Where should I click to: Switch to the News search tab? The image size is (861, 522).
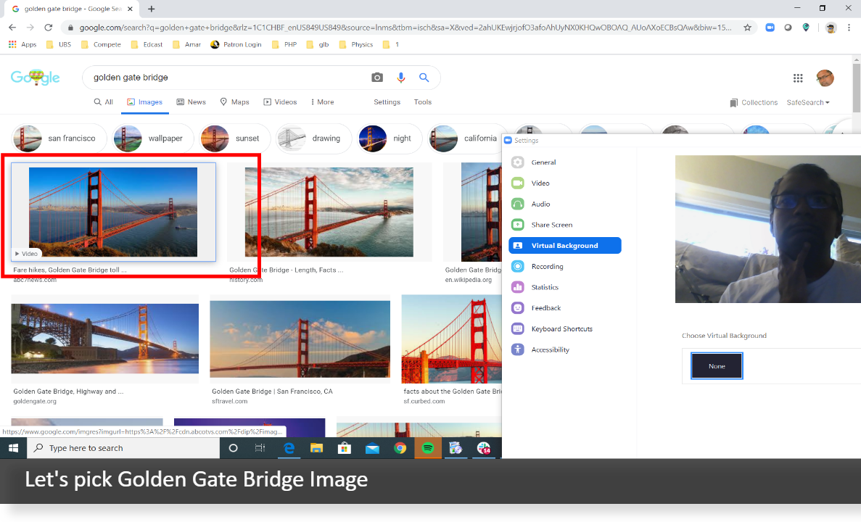pyautogui.click(x=191, y=101)
